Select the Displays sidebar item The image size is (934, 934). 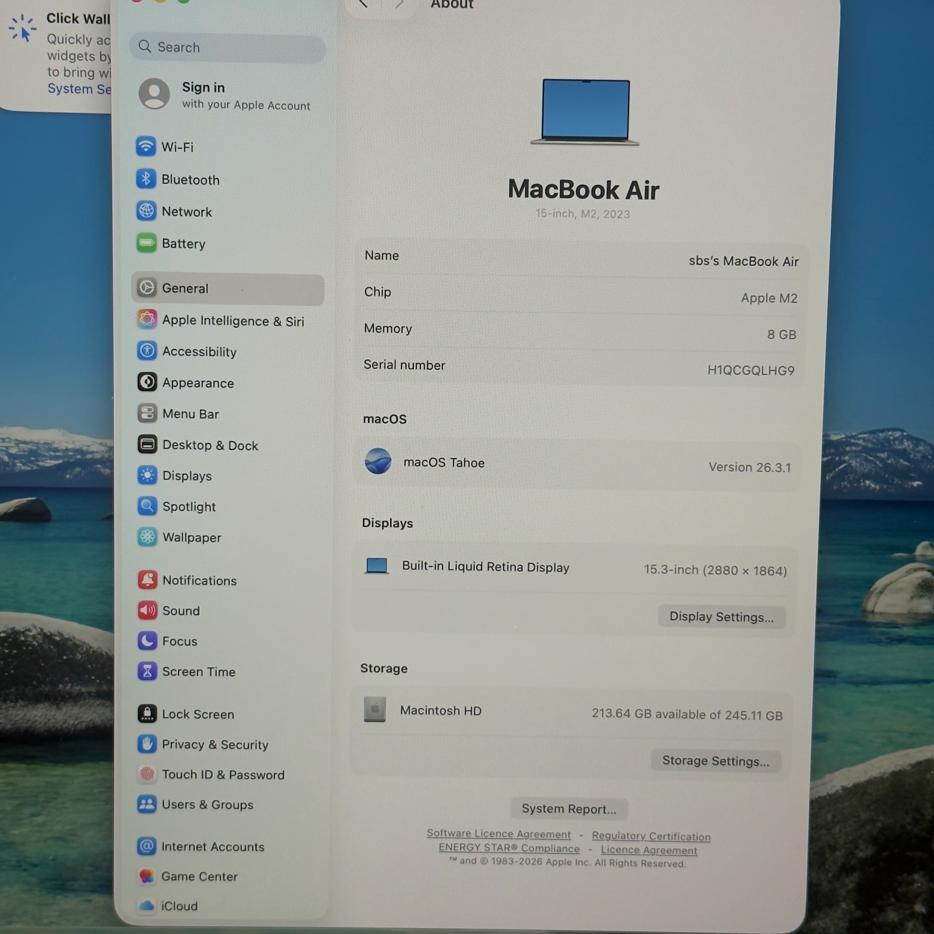click(x=227, y=476)
